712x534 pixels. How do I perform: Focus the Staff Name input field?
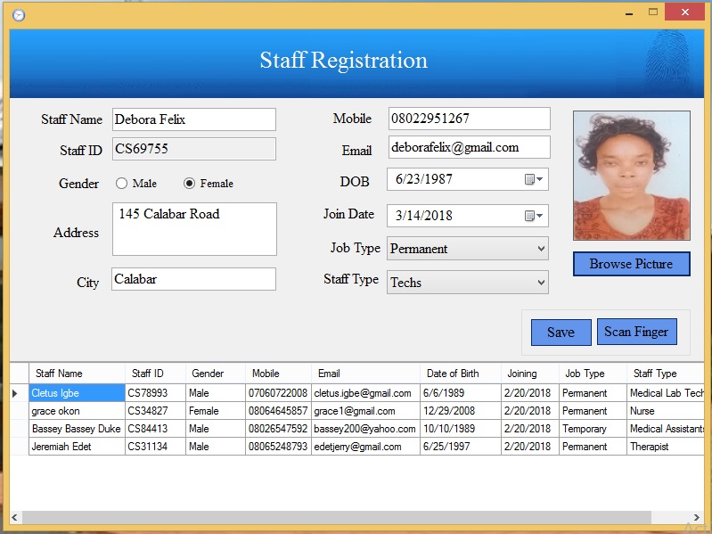tap(194, 119)
